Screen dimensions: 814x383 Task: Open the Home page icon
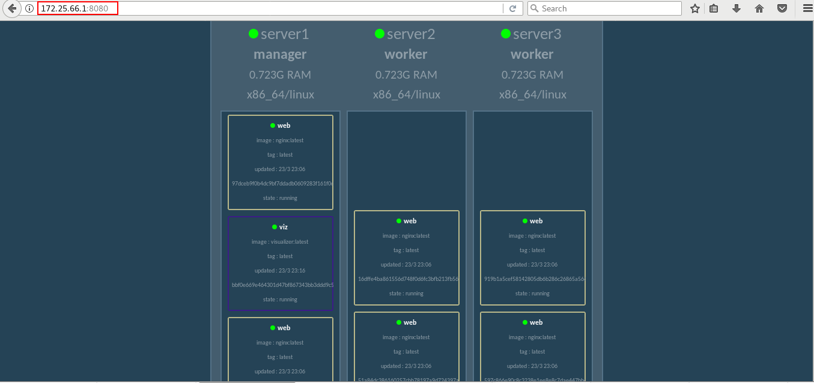tap(759, 8)
